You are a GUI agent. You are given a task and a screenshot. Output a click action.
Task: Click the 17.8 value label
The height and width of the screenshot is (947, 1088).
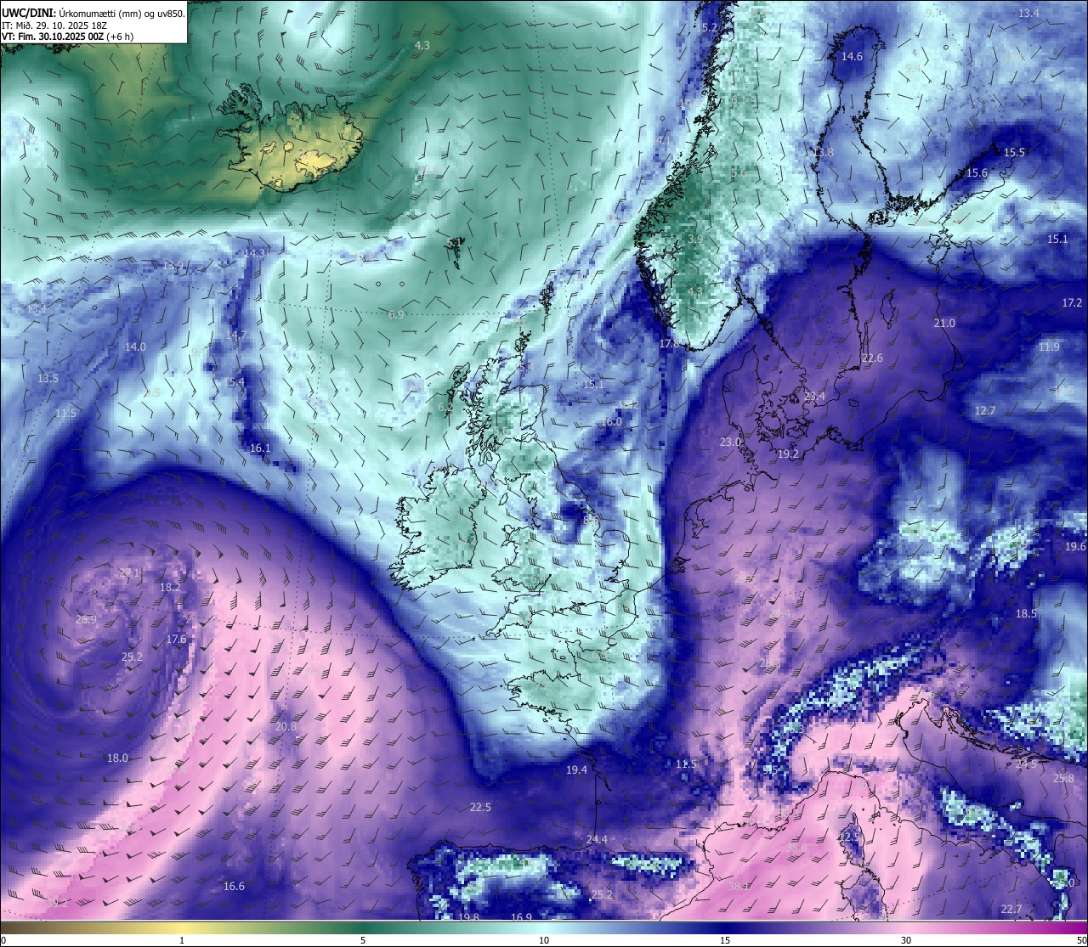point(670,344)
